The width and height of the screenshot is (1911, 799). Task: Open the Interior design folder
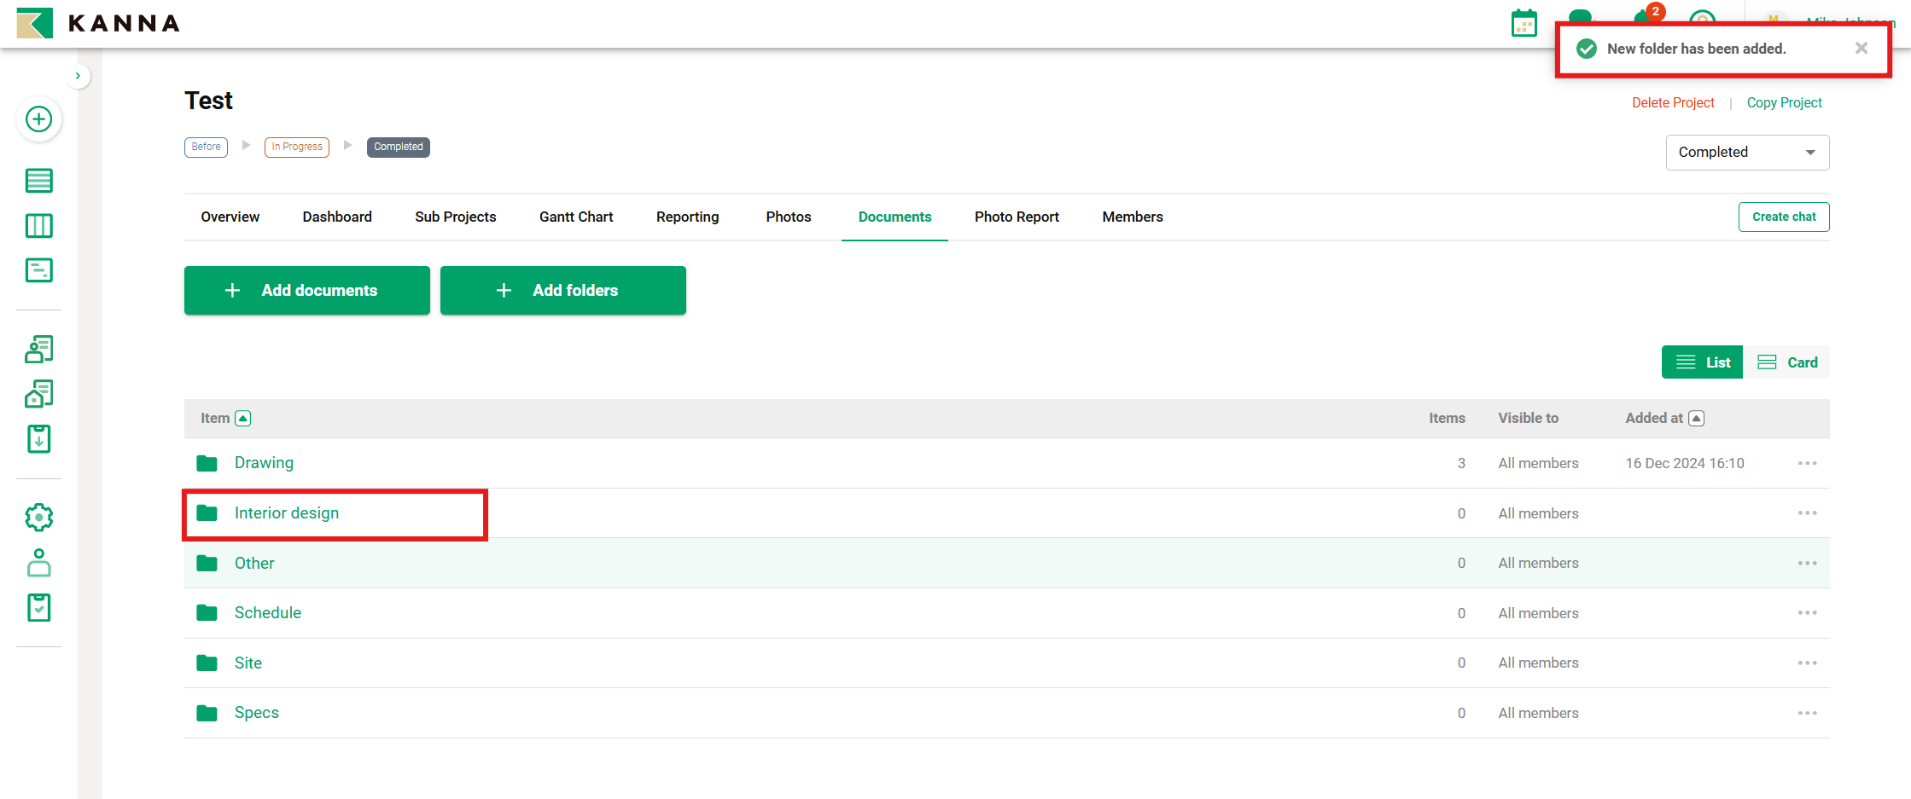click(x=286, y=513)
